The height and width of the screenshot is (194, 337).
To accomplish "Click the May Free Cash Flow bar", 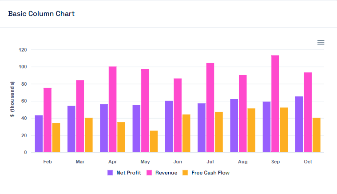I will coord(154,142).
